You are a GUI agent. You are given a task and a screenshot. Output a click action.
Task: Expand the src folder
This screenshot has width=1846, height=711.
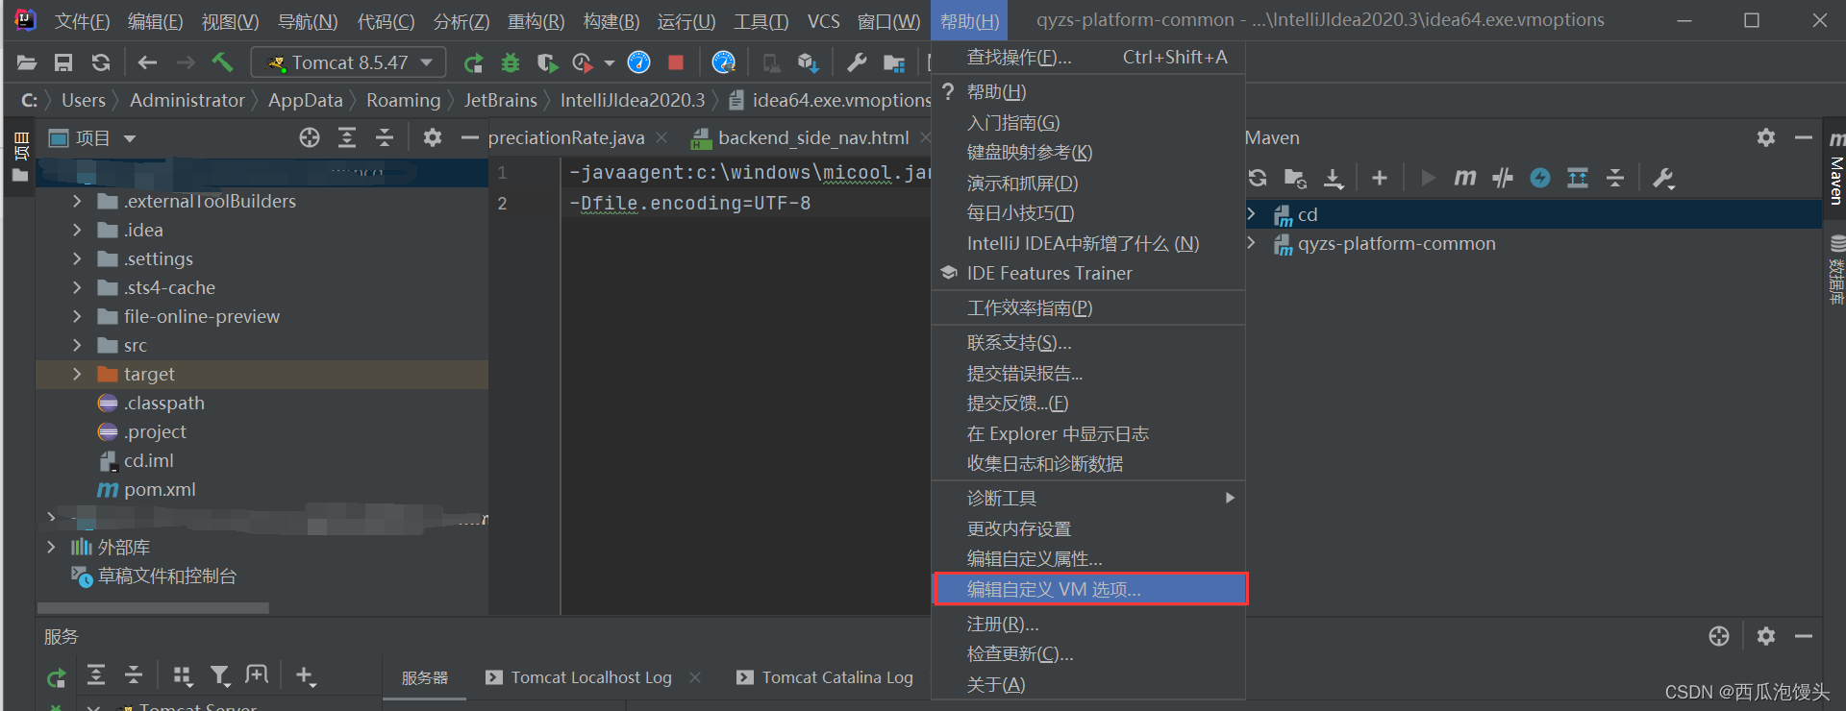[77, 345]
